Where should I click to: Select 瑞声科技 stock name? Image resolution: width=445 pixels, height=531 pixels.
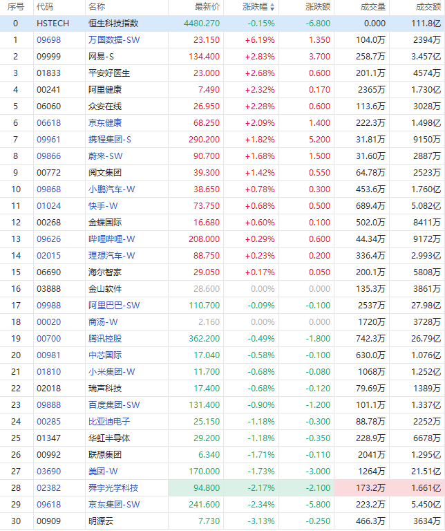tap(105, 389)
